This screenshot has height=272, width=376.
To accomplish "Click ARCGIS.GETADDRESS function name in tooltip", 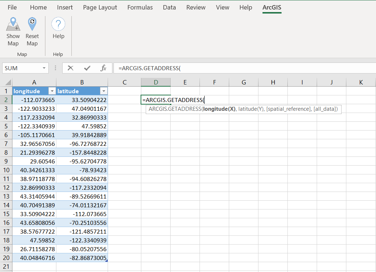I will [175, 109].
